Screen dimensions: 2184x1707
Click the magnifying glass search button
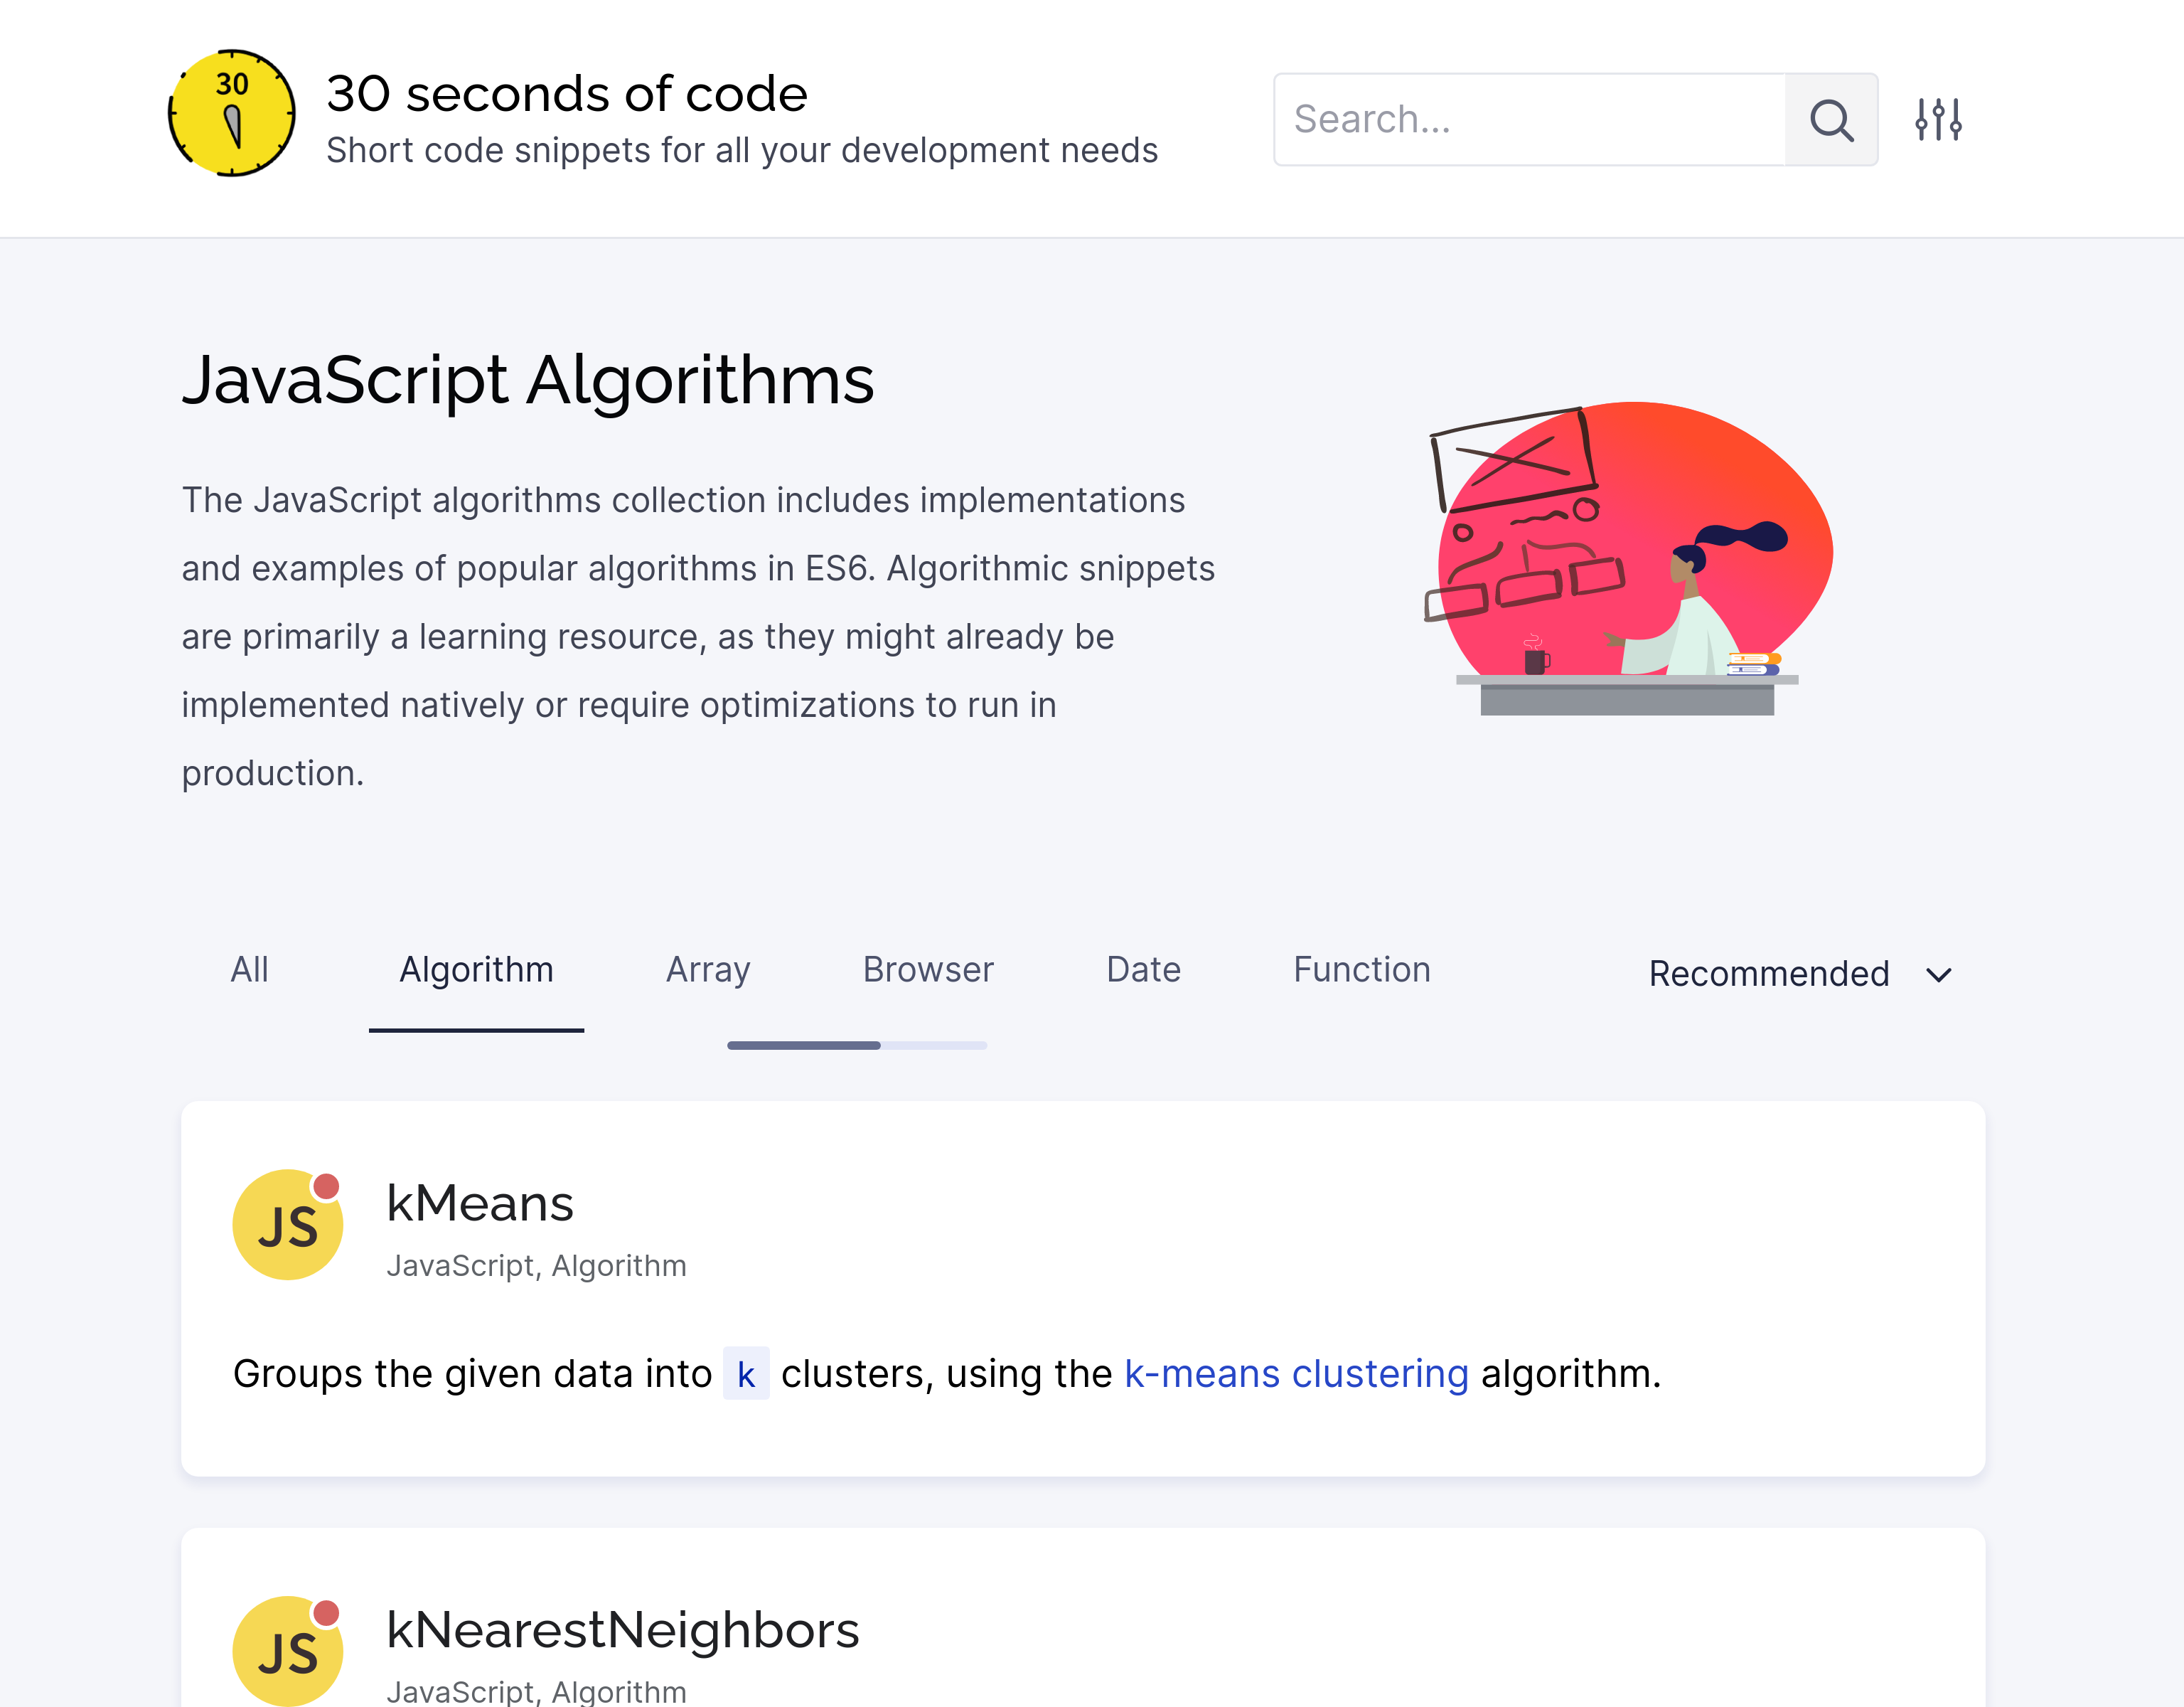(x=1831, y=119)
